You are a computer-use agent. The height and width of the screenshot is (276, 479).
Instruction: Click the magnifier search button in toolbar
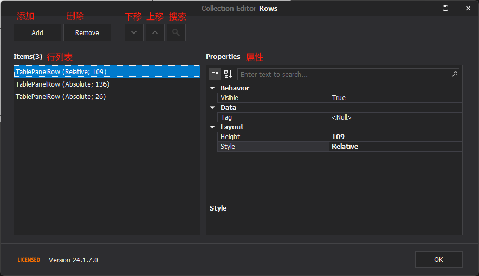point(176,32)
